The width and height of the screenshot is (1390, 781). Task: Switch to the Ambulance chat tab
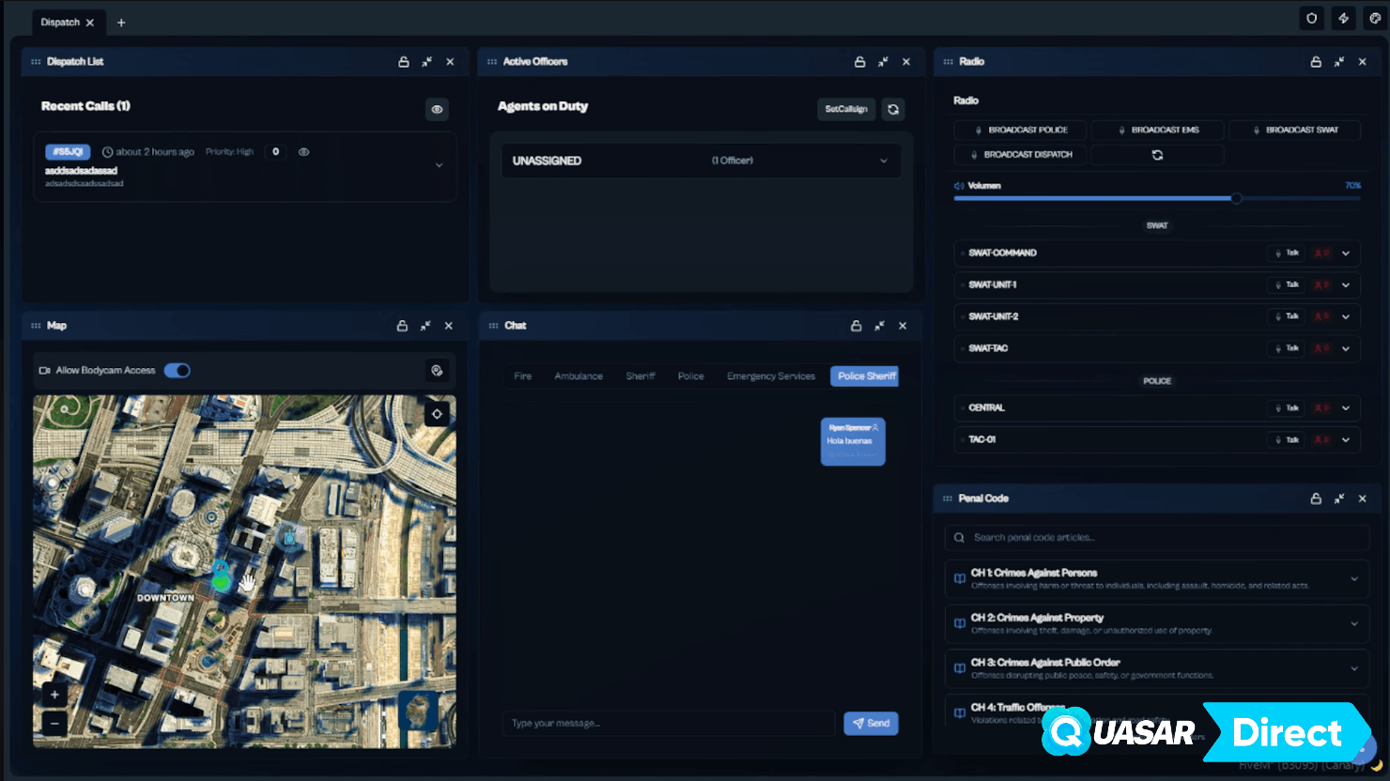click(579, 376)
